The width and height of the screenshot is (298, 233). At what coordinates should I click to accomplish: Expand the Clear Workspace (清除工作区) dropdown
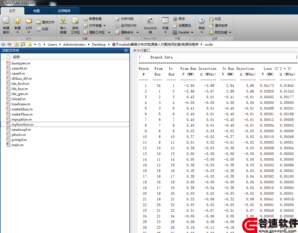(x=109, y=32)
